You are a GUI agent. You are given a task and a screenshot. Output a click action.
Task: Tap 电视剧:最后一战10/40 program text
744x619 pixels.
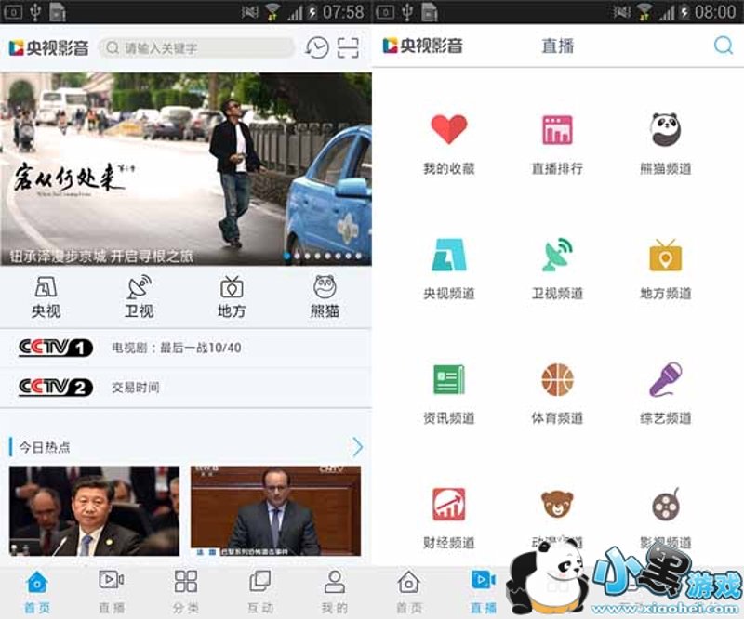pyautogui.click(x=177, y=348)
